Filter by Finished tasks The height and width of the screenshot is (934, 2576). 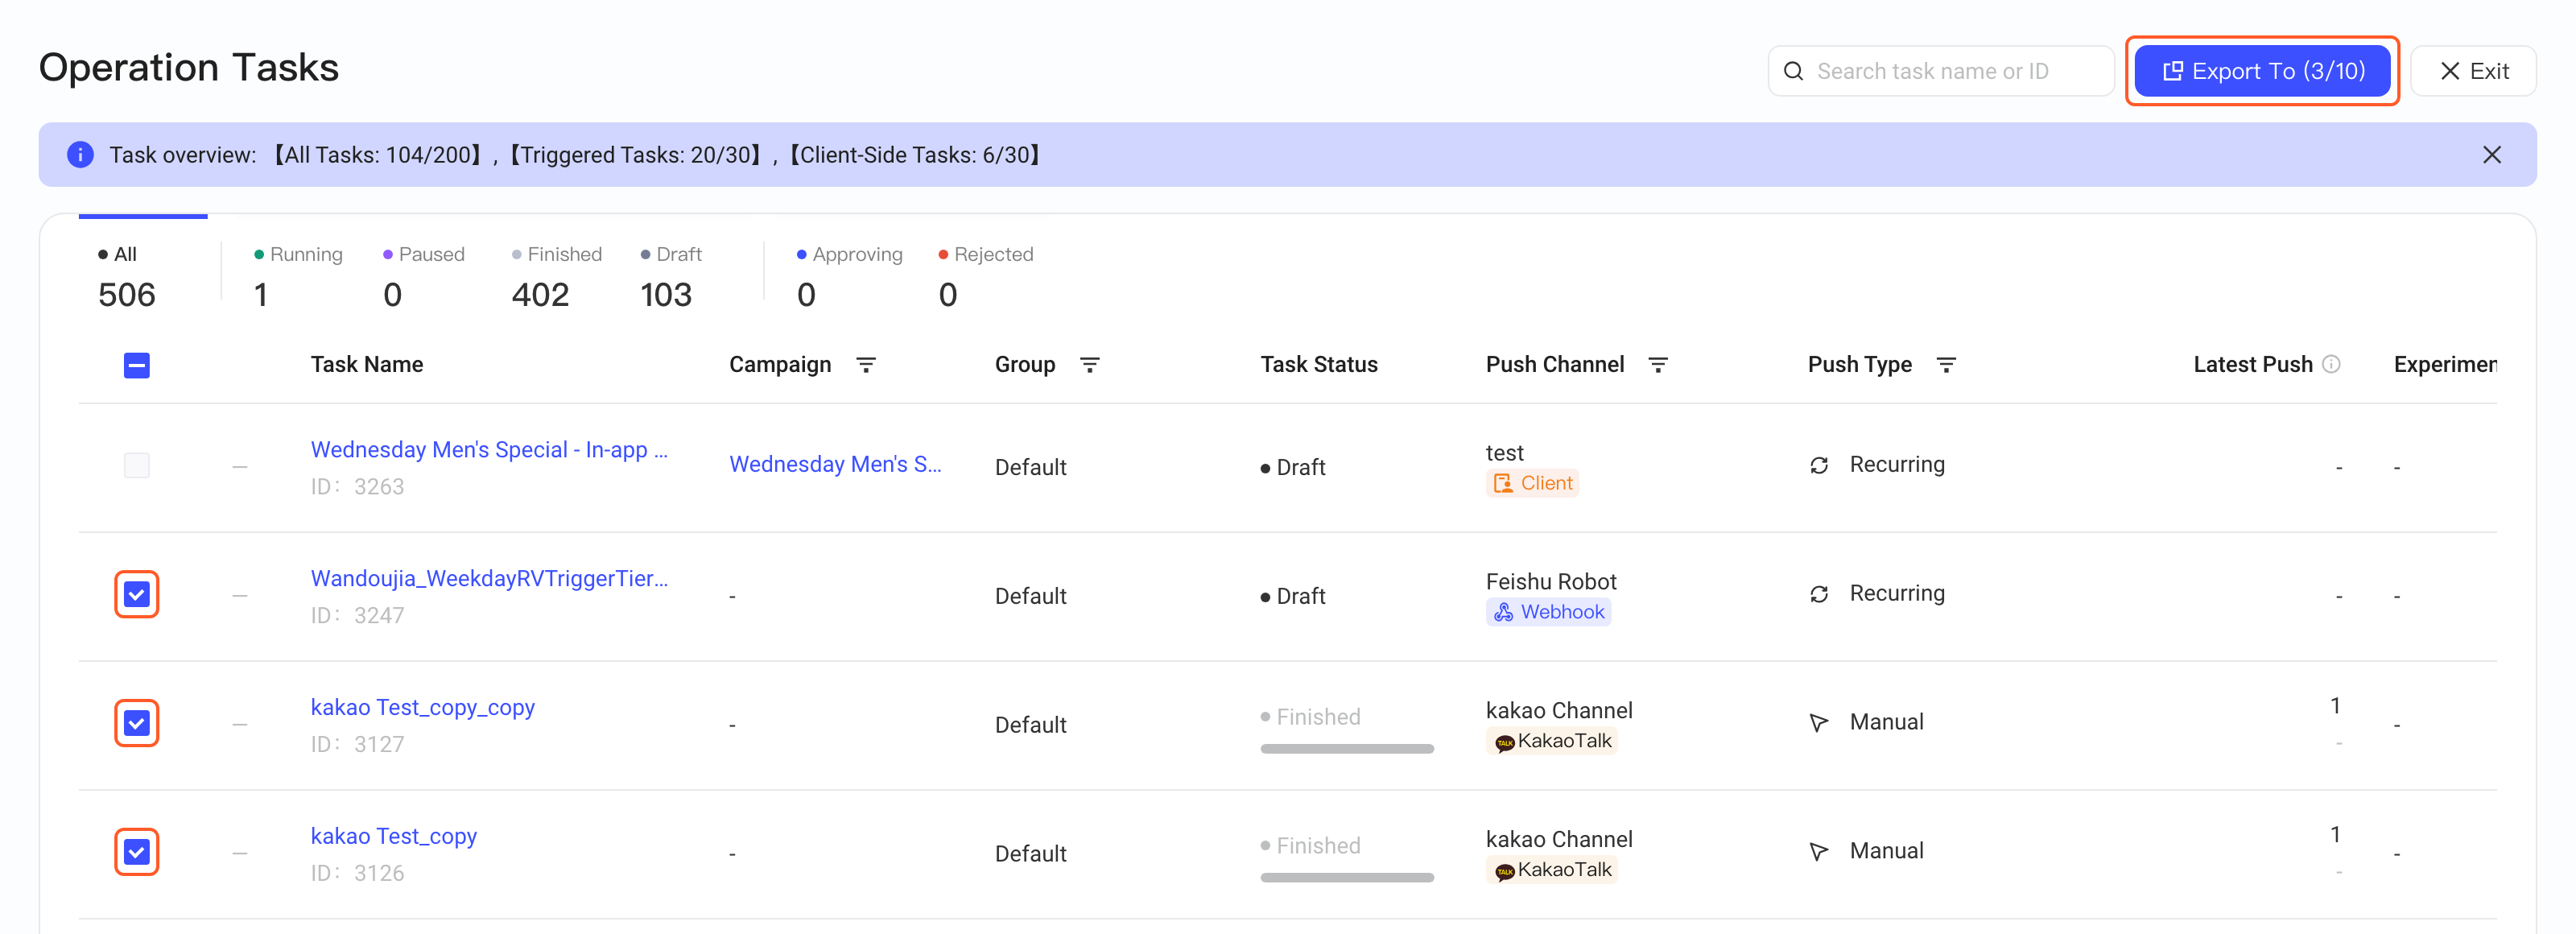[556, 277]
